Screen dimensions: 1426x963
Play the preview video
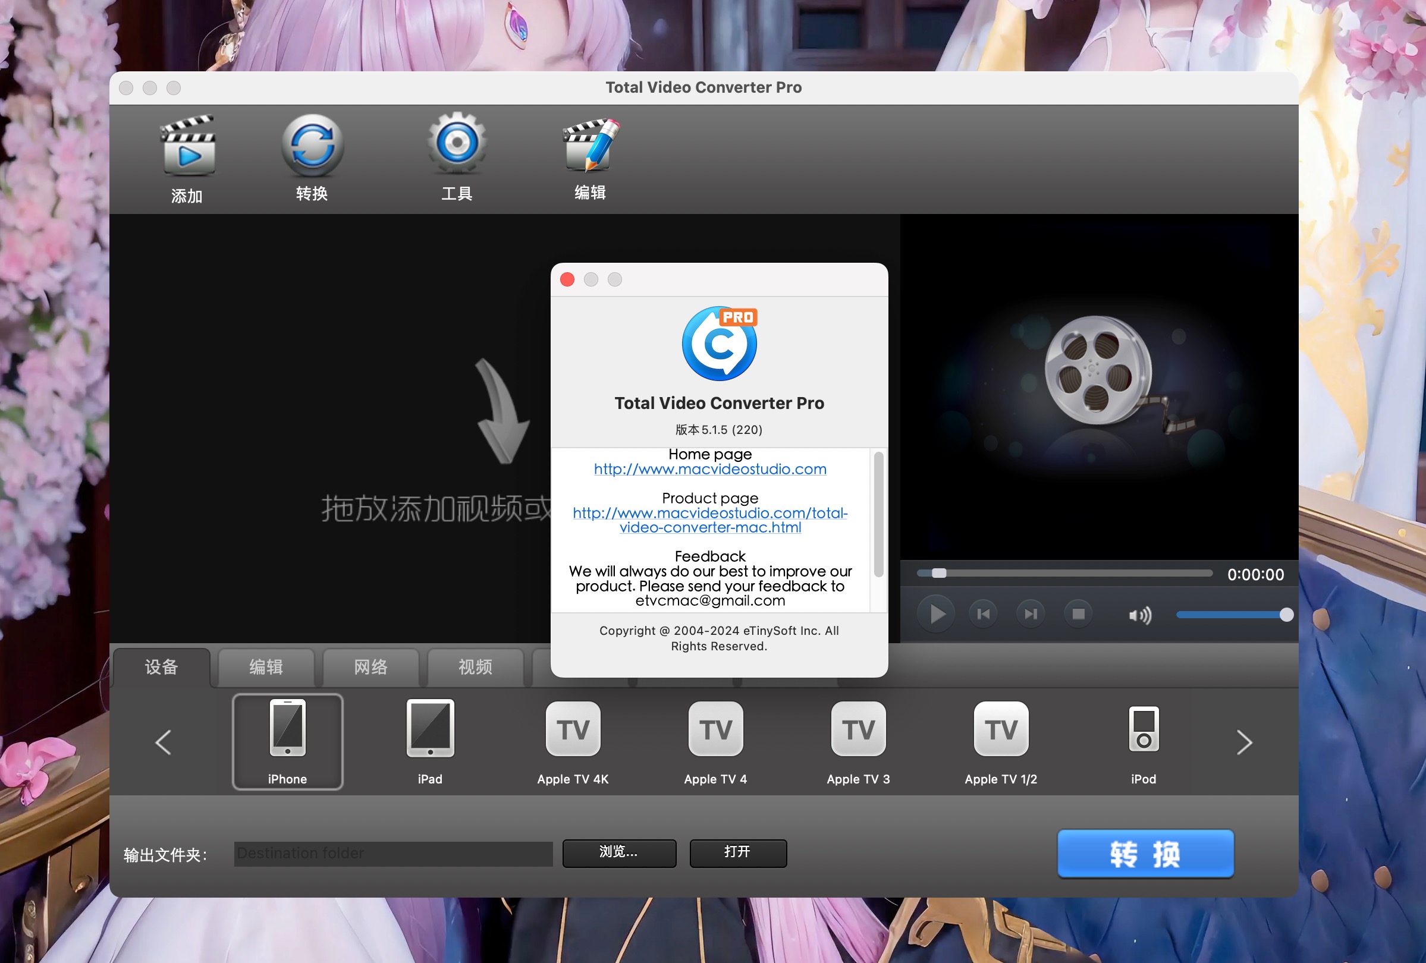(x=937, y=614)
